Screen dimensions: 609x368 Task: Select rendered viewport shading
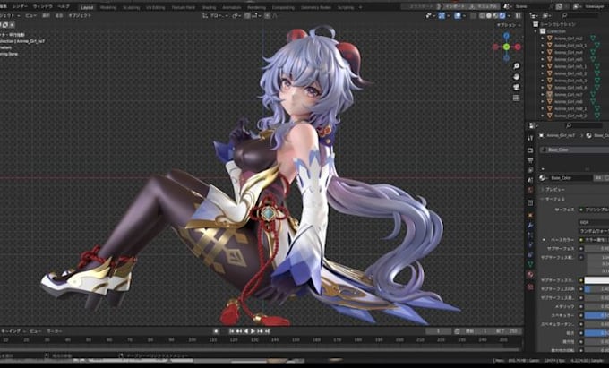[502, 15]
